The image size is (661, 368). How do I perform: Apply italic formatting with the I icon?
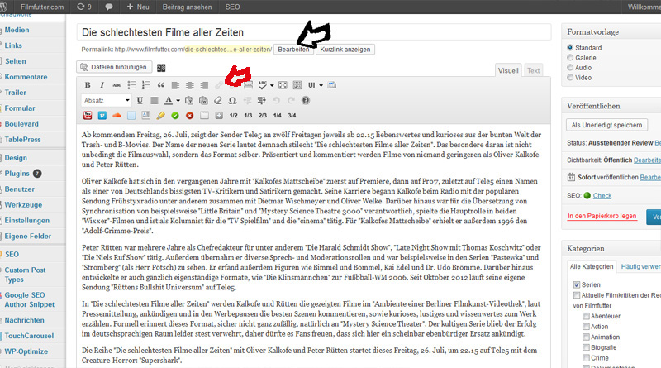102,85
